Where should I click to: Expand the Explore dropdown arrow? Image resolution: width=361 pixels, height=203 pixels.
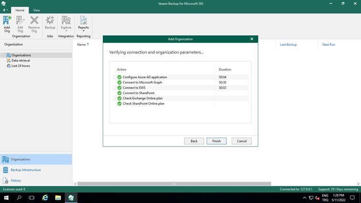click(66, 31)
